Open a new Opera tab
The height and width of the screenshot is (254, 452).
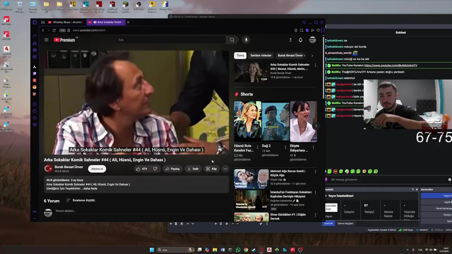click(128, 22)
